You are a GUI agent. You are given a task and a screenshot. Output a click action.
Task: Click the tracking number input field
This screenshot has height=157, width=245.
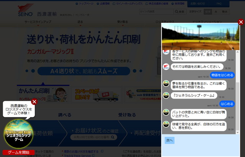tap(94, 137)
